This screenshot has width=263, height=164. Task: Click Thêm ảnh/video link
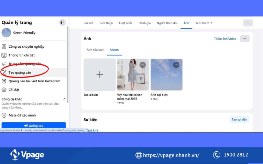(x=225, y=39)
